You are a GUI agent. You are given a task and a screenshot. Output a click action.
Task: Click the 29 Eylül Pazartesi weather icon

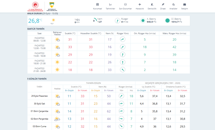(x=57, y=96)
